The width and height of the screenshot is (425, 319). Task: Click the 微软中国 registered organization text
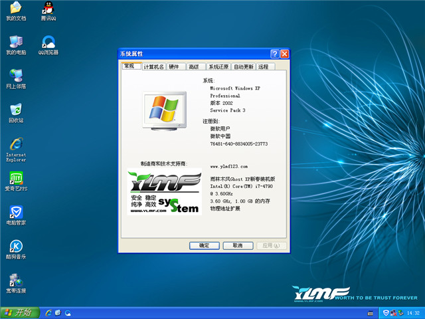[x=220, y=136]
